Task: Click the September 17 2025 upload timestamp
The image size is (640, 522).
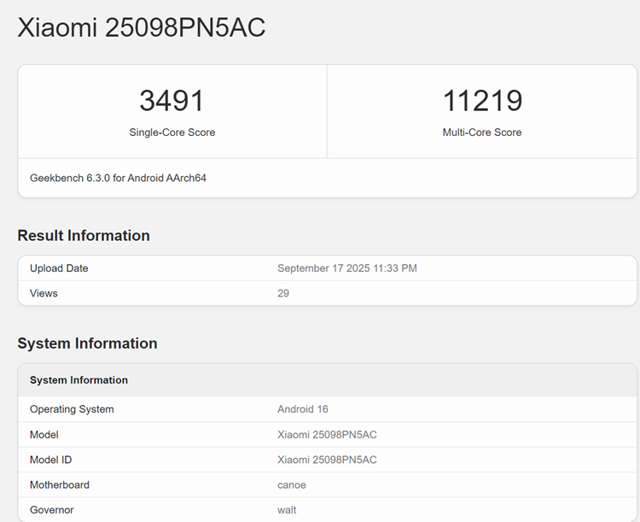Action: [346, 268]
